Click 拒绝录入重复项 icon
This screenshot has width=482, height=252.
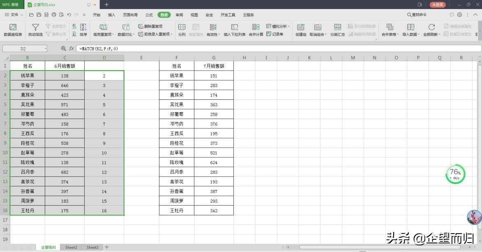coord(141,34)
